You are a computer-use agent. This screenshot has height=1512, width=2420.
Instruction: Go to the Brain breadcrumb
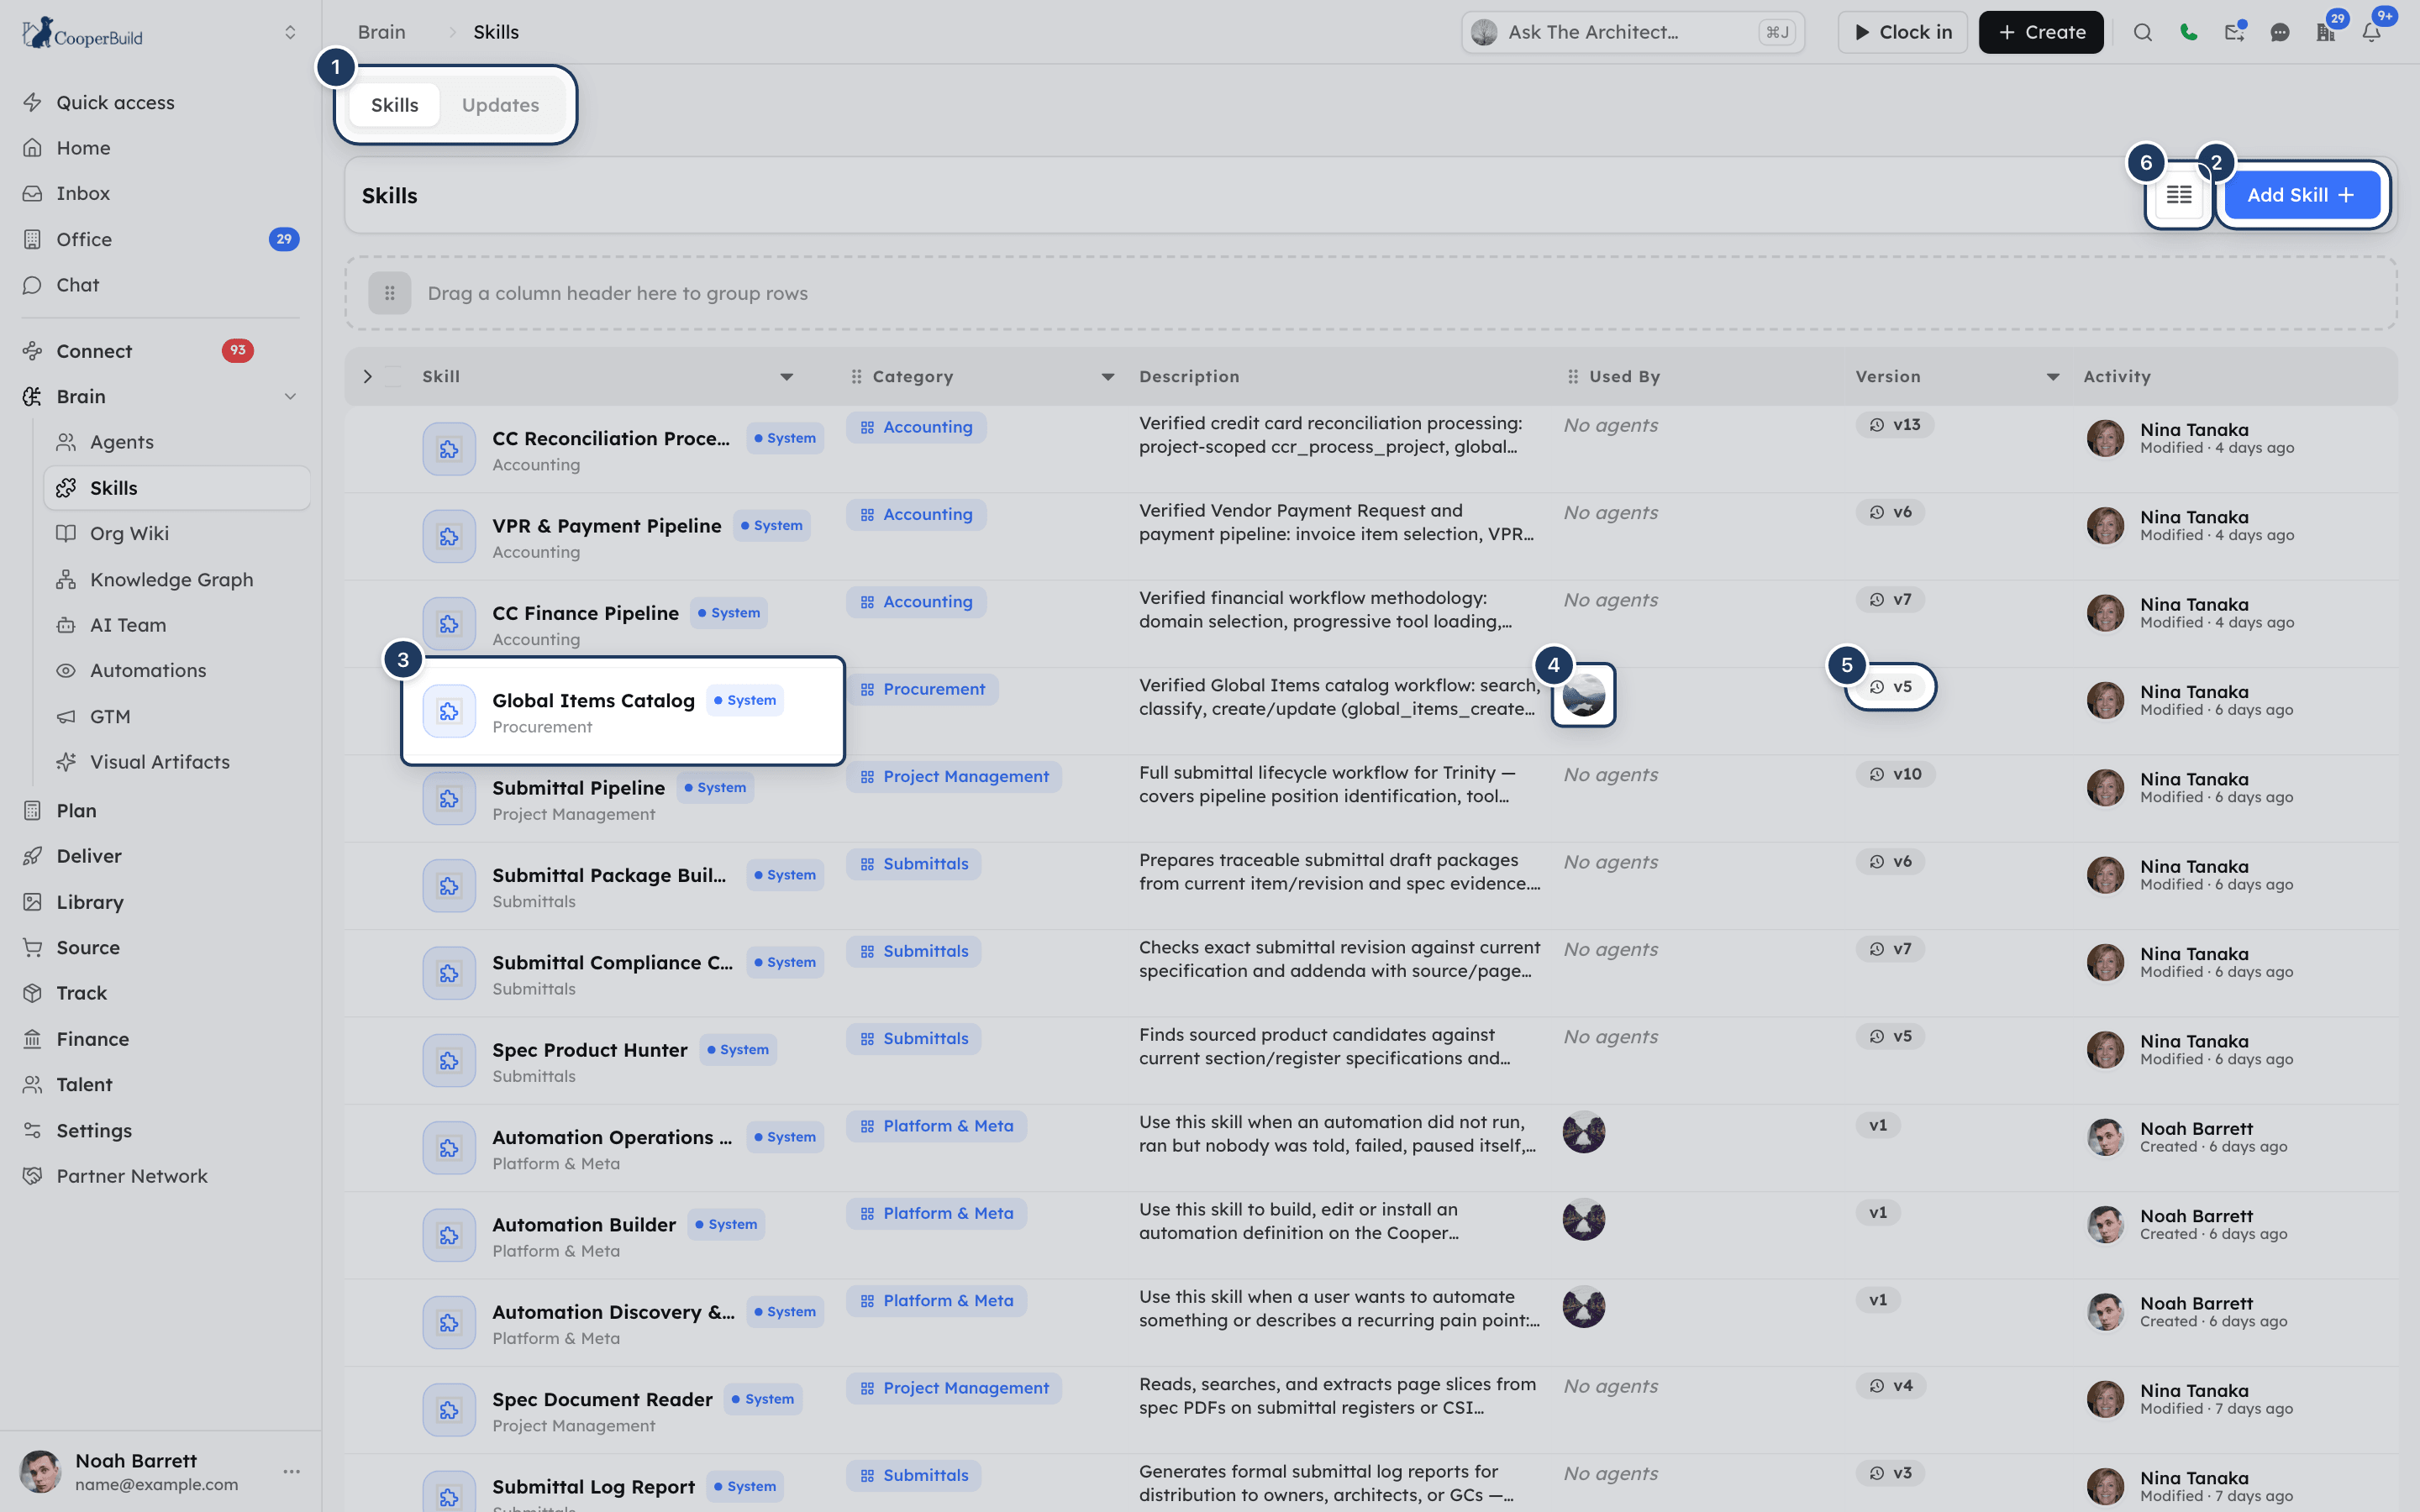(x=382, y=32)
